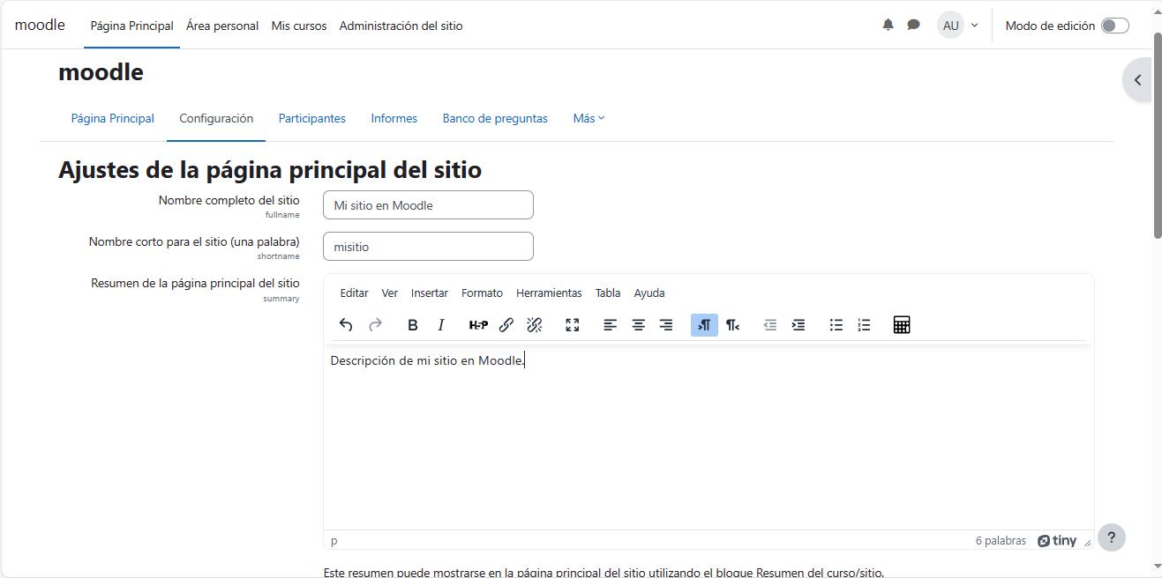The image size is (1162, 578).
Task: Align text to the right
Action: click(666, 325)
